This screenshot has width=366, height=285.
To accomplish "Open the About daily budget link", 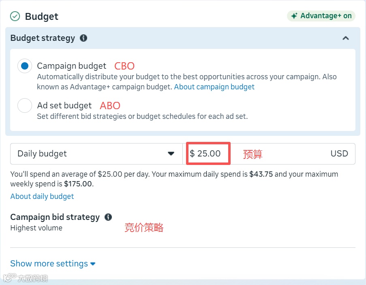I will (x=42, y=196).
